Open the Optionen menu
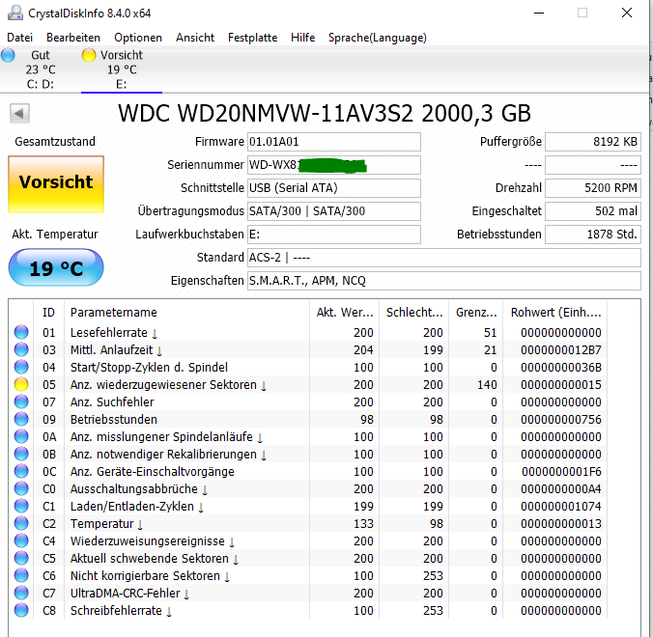This screenshot has width=653, height=637. [x=138, y=38]
